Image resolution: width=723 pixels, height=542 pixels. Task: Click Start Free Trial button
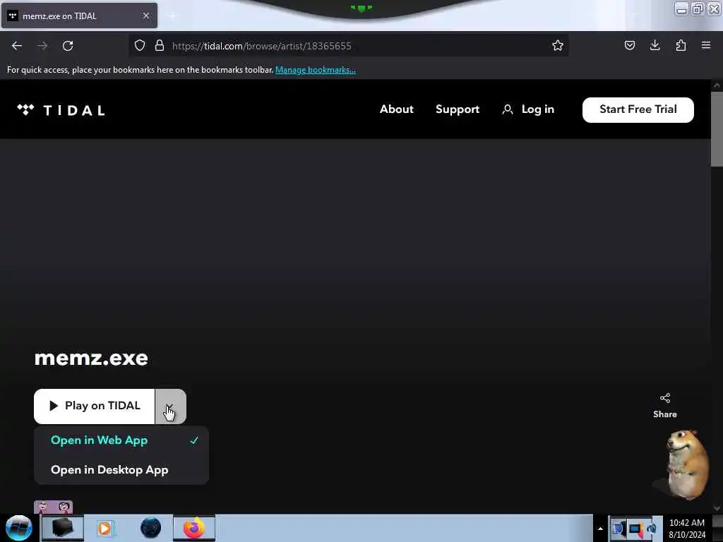tap(638, 109)
